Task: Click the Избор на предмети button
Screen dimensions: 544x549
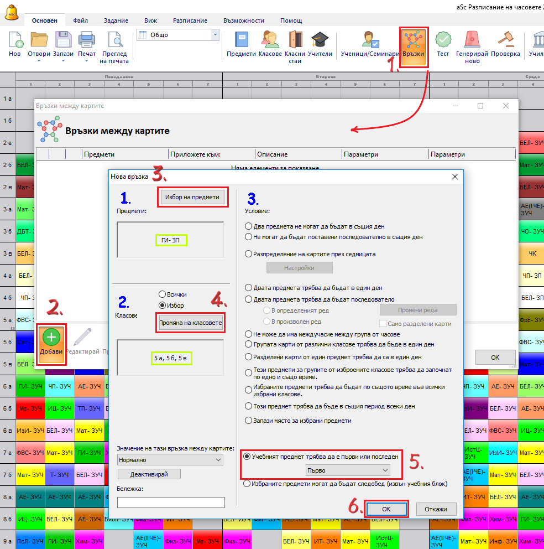Action: (x=192, y=197)
